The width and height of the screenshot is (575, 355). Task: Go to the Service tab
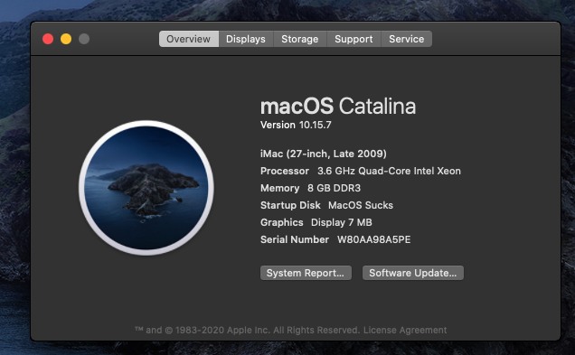pos(407,39)
